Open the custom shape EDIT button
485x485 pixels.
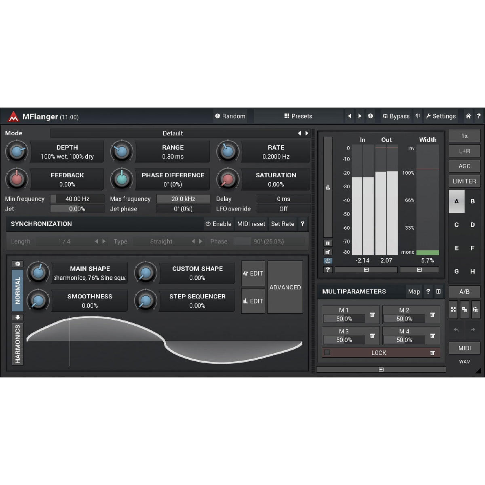tap(253, 273)
